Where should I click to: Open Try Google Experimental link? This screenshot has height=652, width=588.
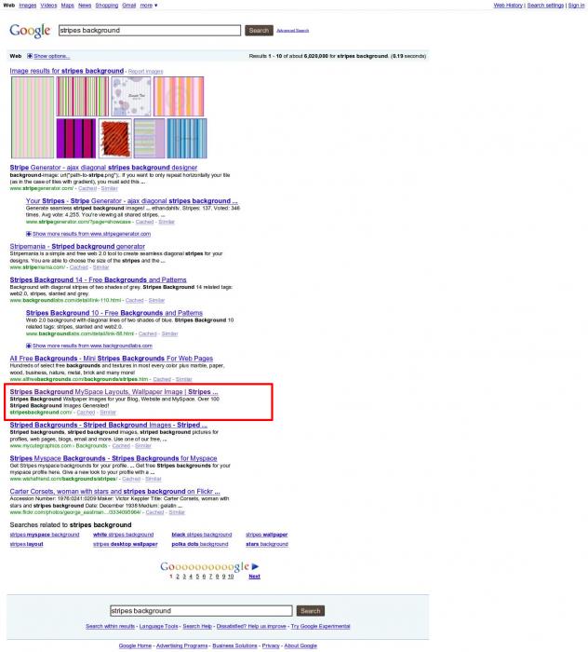pos(320,626)
